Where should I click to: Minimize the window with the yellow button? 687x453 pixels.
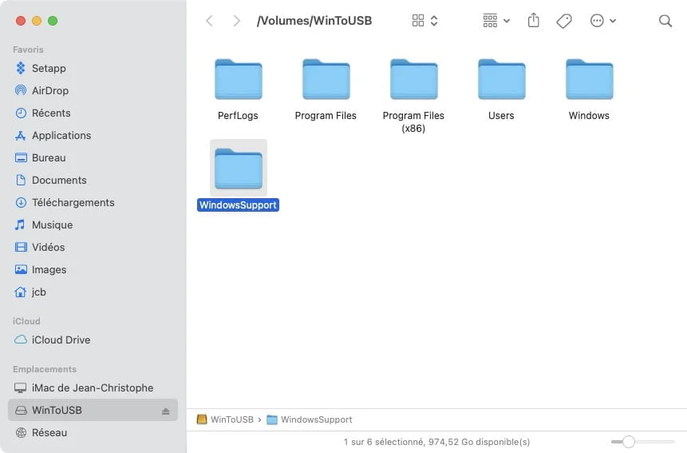tap(37, 21)
